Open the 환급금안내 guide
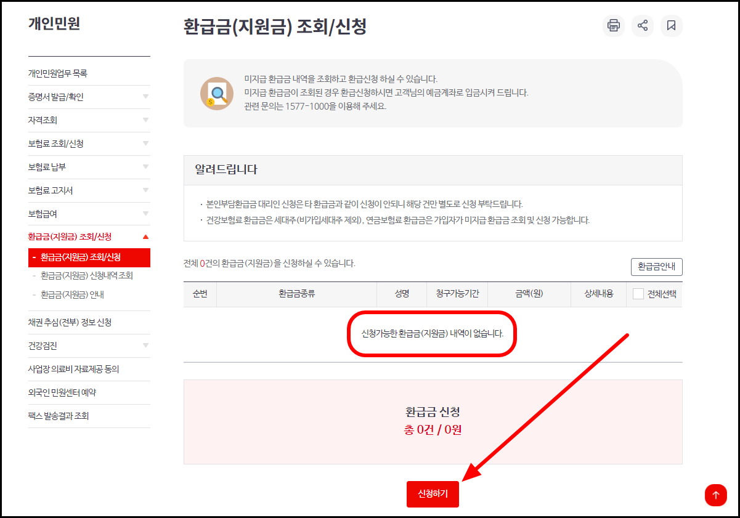The width and height of the screenshot is (740, 518). [x=656, y=267]
